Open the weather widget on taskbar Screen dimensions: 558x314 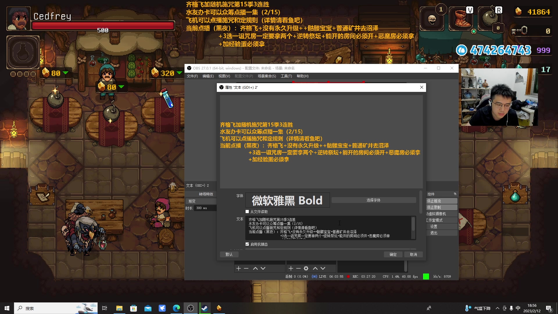478,308
